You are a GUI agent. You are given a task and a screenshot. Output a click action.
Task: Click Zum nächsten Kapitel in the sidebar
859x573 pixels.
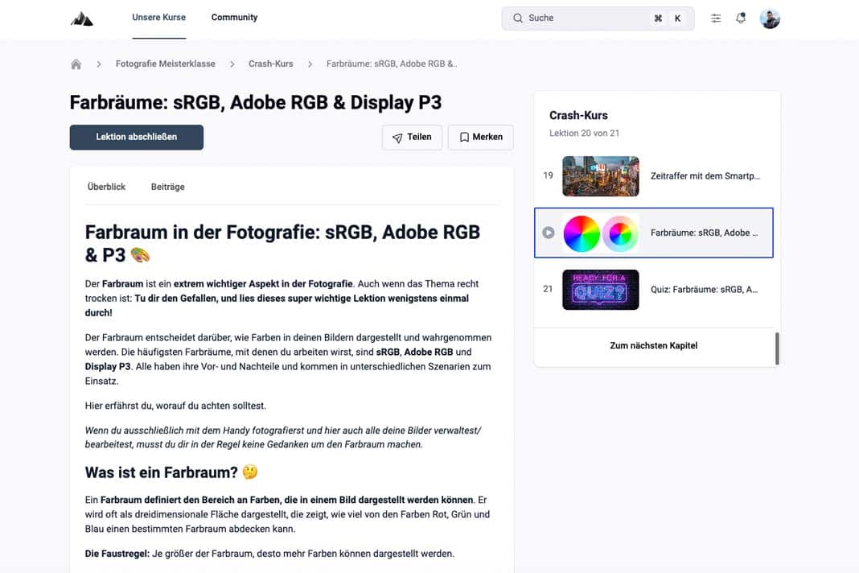[655, 345]
